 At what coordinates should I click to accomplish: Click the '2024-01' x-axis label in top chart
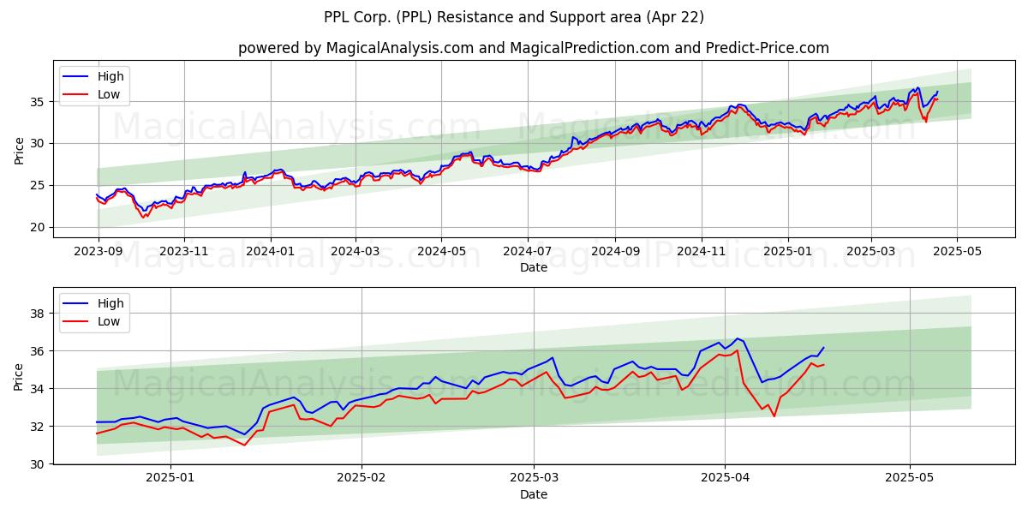(x=271, y=251)
